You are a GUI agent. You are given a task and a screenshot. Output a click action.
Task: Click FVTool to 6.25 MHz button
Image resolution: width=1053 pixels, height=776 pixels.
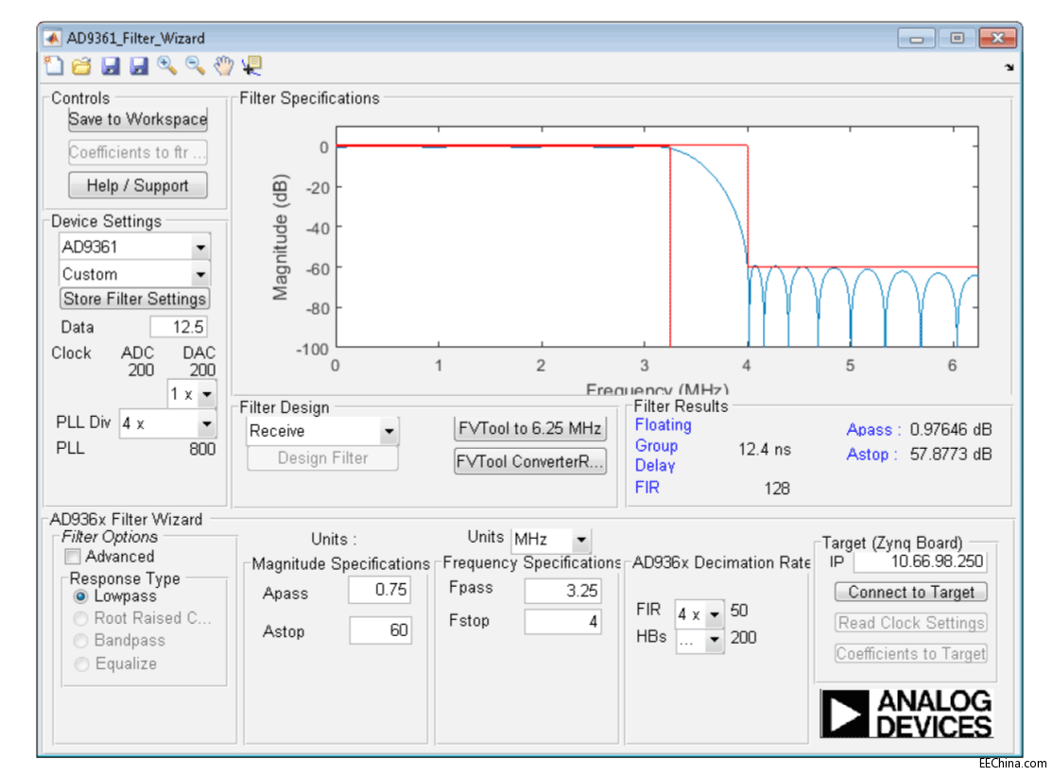pos(530,428)
